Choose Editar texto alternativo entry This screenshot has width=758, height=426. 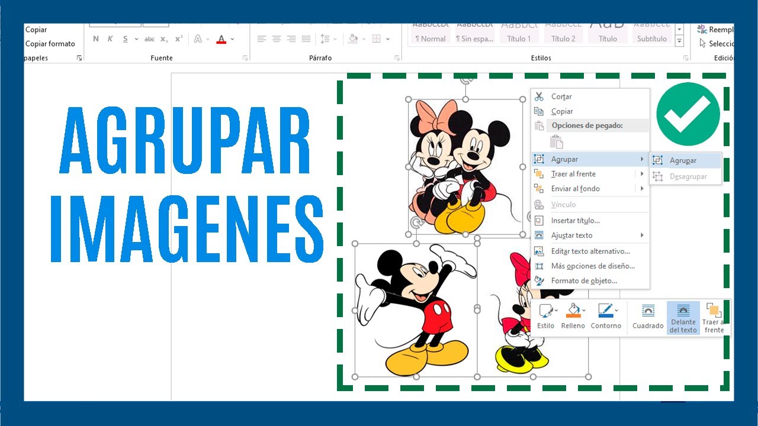[x=590, y=251]
